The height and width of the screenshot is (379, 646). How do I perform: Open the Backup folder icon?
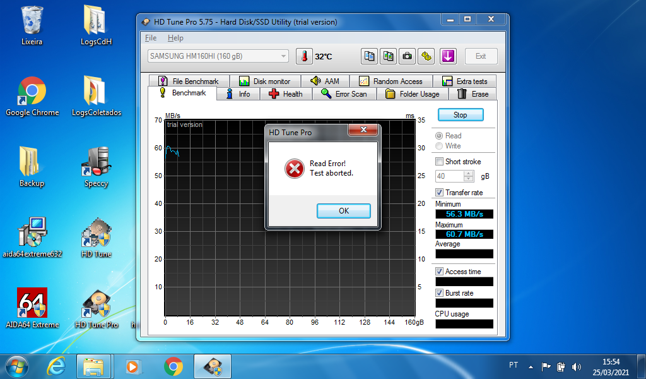click(x=32, y=167)
